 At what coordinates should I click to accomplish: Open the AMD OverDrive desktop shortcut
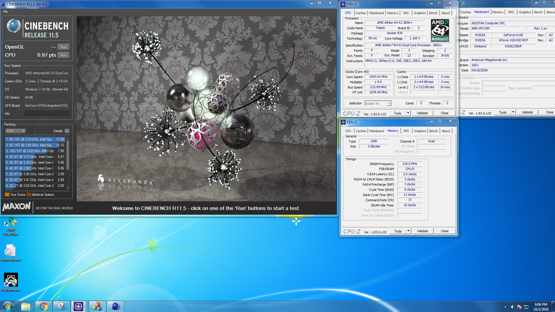tap(11, 227)
